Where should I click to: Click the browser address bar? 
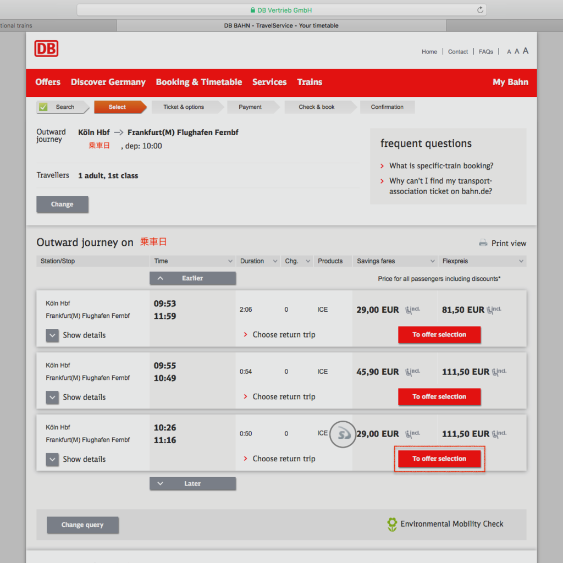click(x=281, y=10)
